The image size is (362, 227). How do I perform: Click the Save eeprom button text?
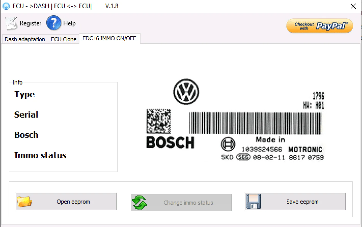302,202
